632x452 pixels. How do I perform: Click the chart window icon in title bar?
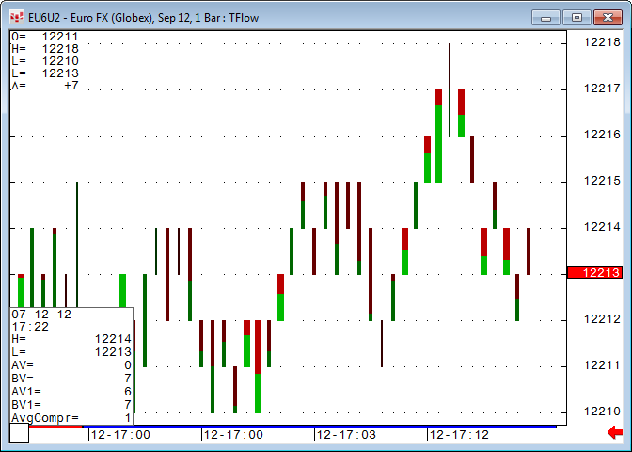pos(16,17)
